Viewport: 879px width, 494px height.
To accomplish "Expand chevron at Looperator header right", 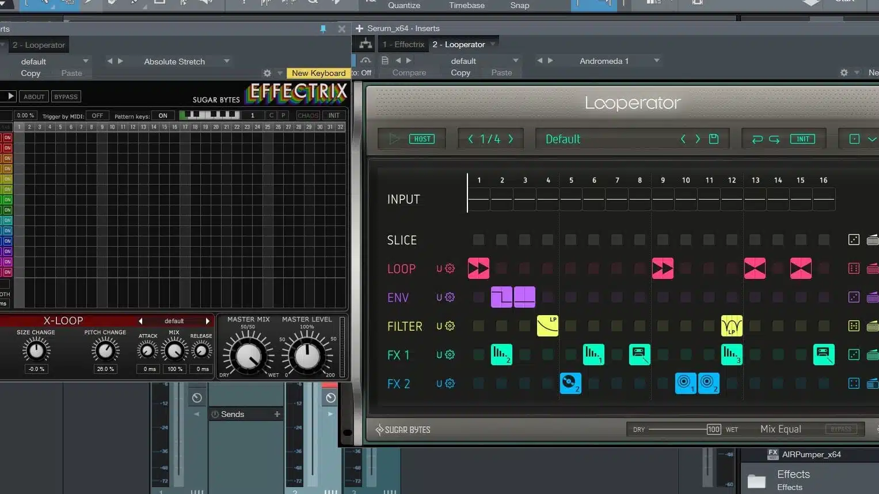I will point(872,139).
